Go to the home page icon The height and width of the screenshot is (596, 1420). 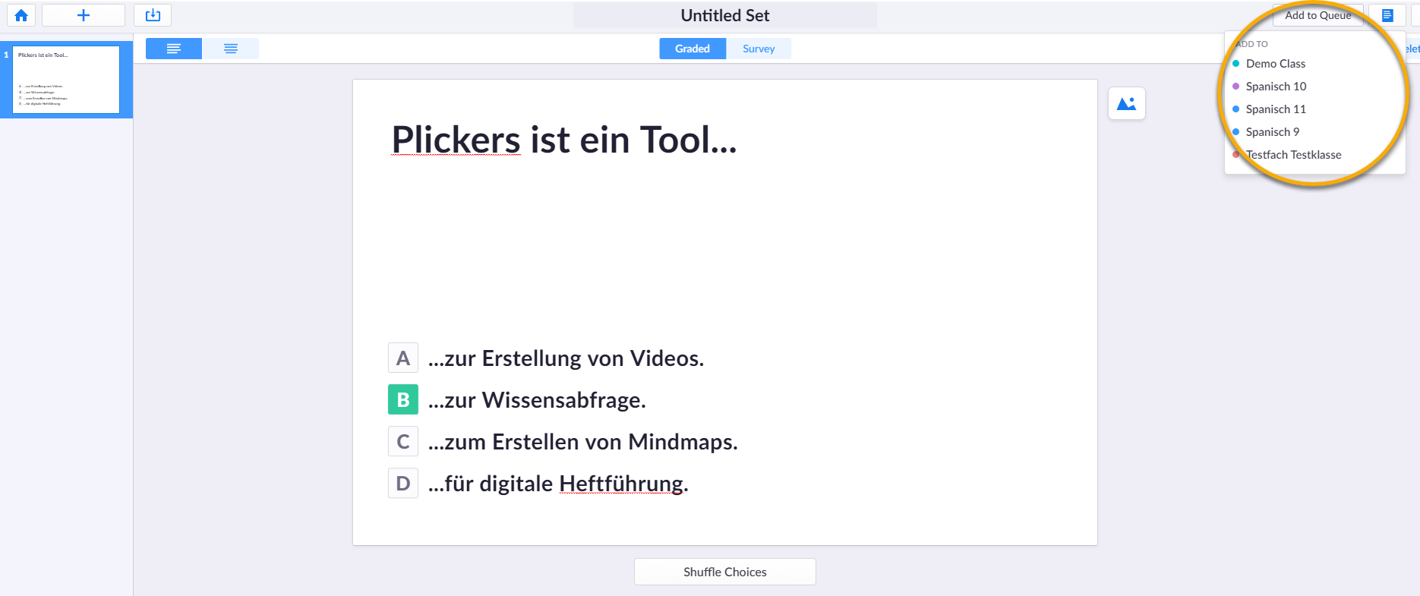coord(21,15)
